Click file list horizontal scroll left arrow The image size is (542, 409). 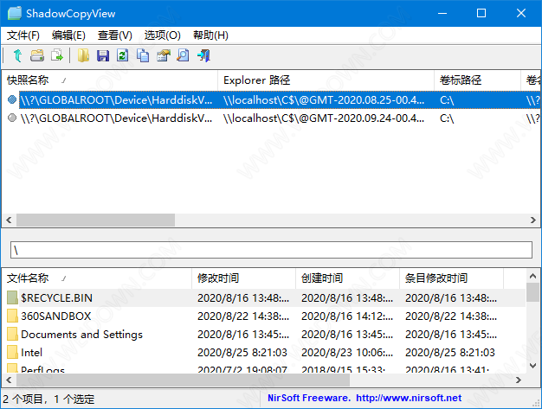click(x=9, y=380)
